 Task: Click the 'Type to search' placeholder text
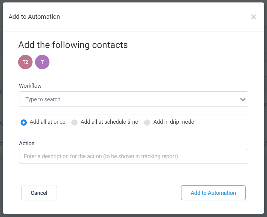click(43, 99)
